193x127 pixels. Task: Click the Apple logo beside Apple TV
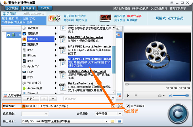tap(24, 66)
